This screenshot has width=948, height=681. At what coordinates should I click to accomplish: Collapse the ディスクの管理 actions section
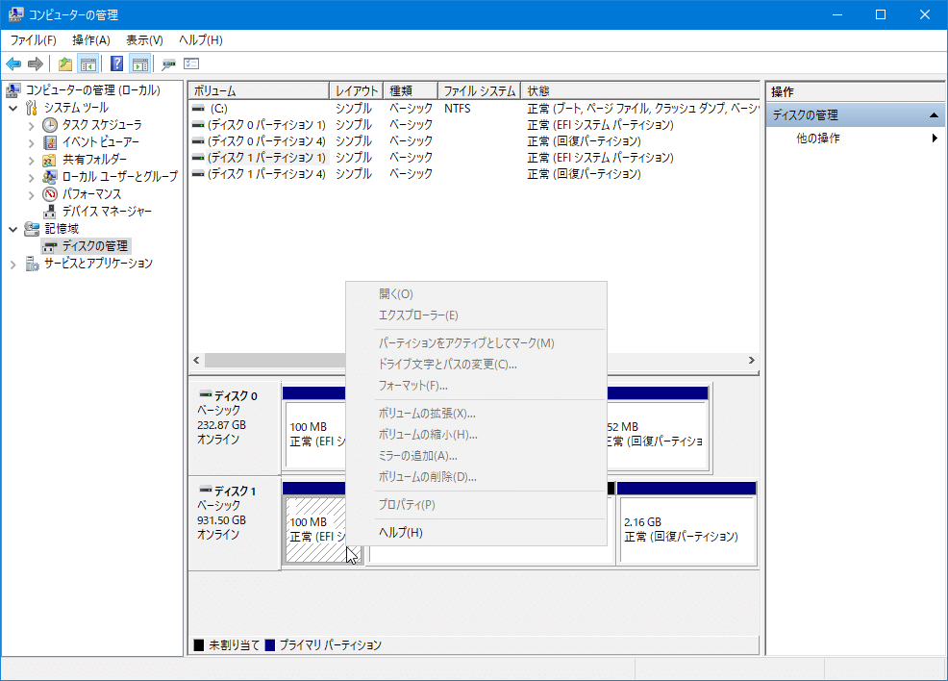click(933, 115)
